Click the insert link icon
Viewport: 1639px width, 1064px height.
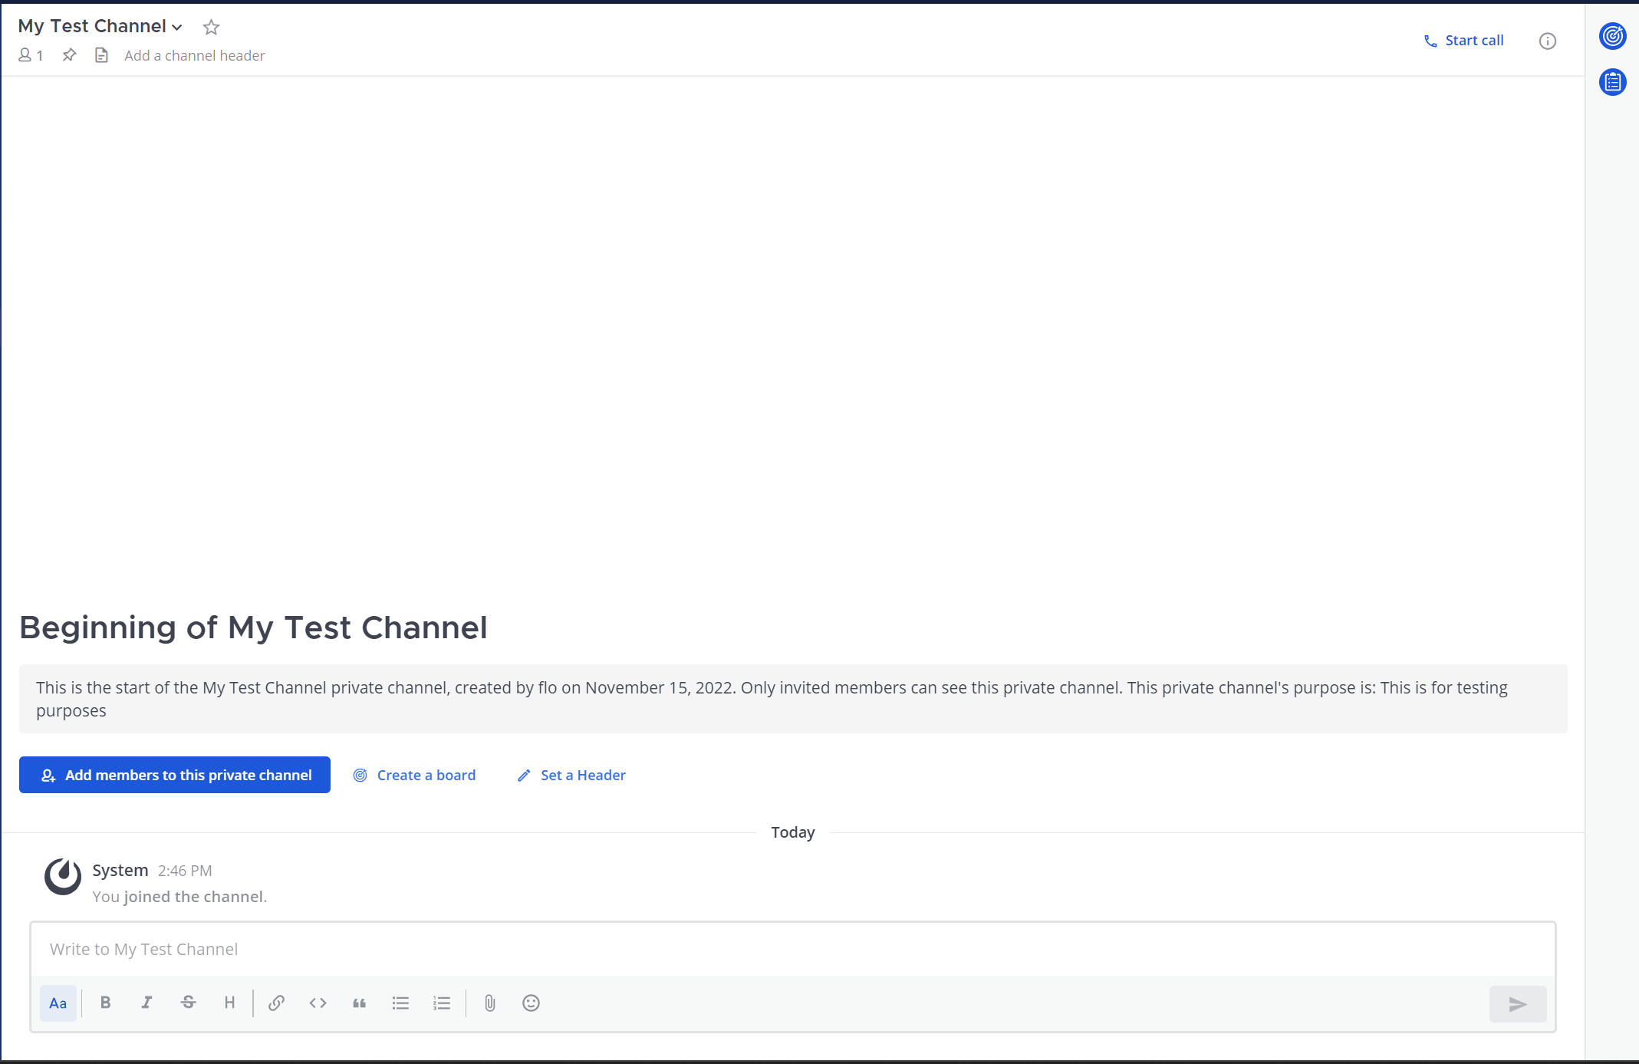point(277,1003)
